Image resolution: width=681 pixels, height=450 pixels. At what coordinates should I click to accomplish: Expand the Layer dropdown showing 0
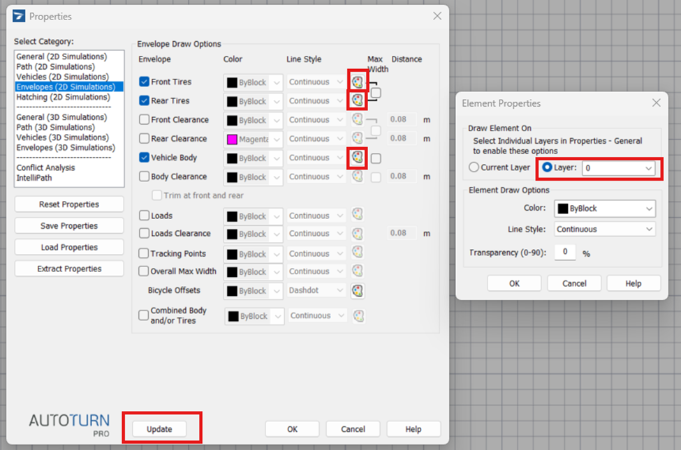tap(619, 168)
